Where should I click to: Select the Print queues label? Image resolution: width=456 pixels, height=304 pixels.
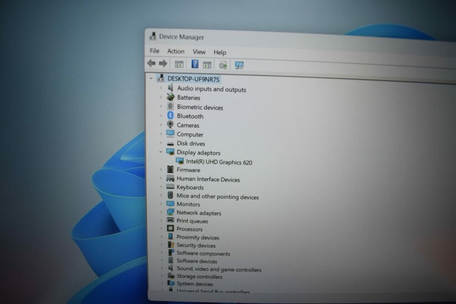(192, 221)
